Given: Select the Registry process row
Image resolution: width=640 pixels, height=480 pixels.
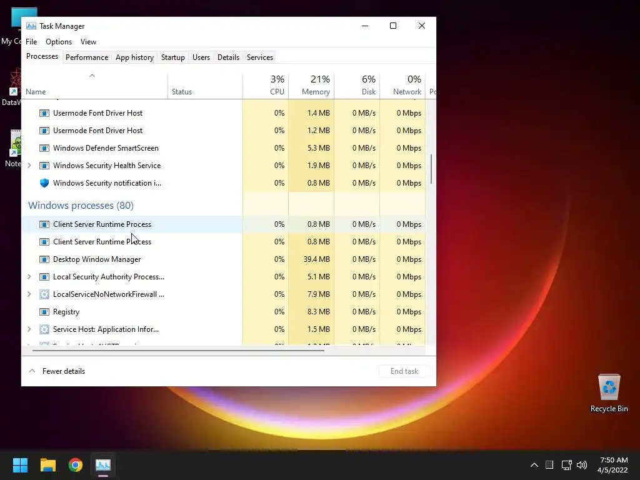Looking at the screenshot, I should point(224,312).
